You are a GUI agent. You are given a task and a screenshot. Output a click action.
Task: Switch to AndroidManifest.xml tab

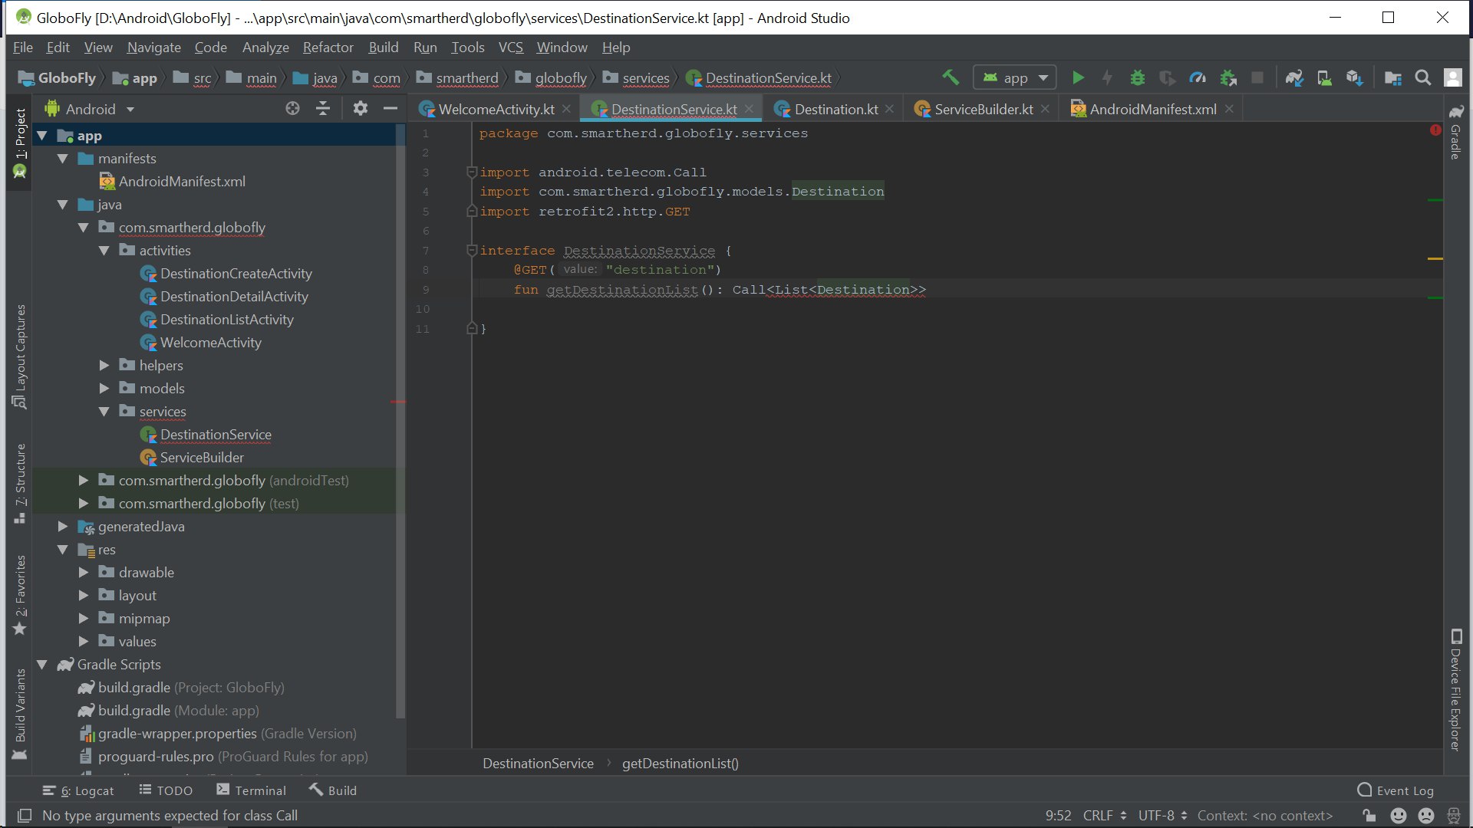(1152, 109)
